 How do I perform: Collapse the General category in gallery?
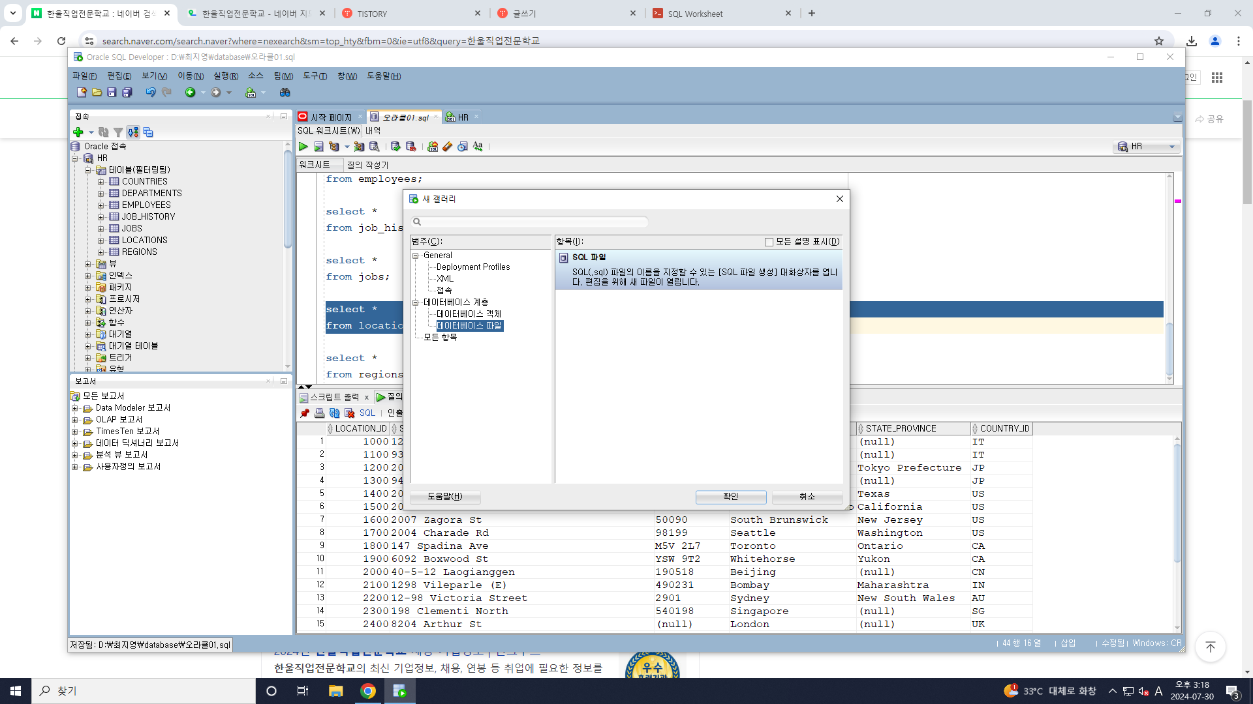click(x=416, y=256)
